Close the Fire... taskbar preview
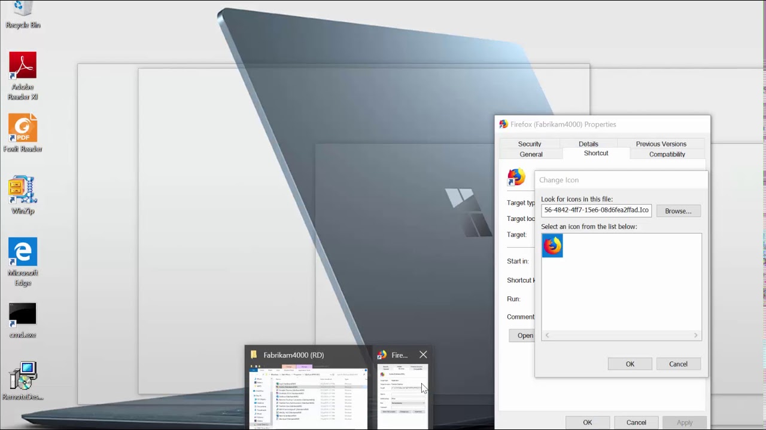Viewport: 766px width, 430px height. tap(423, 355)
